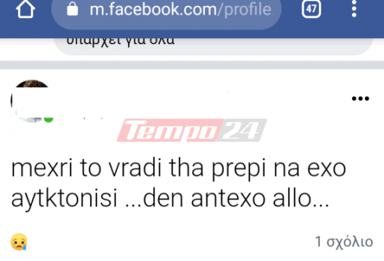Viewport: 384px width, 261px height.
Task: Open site security info via lock icon
Action: click(x=72, y=10)
